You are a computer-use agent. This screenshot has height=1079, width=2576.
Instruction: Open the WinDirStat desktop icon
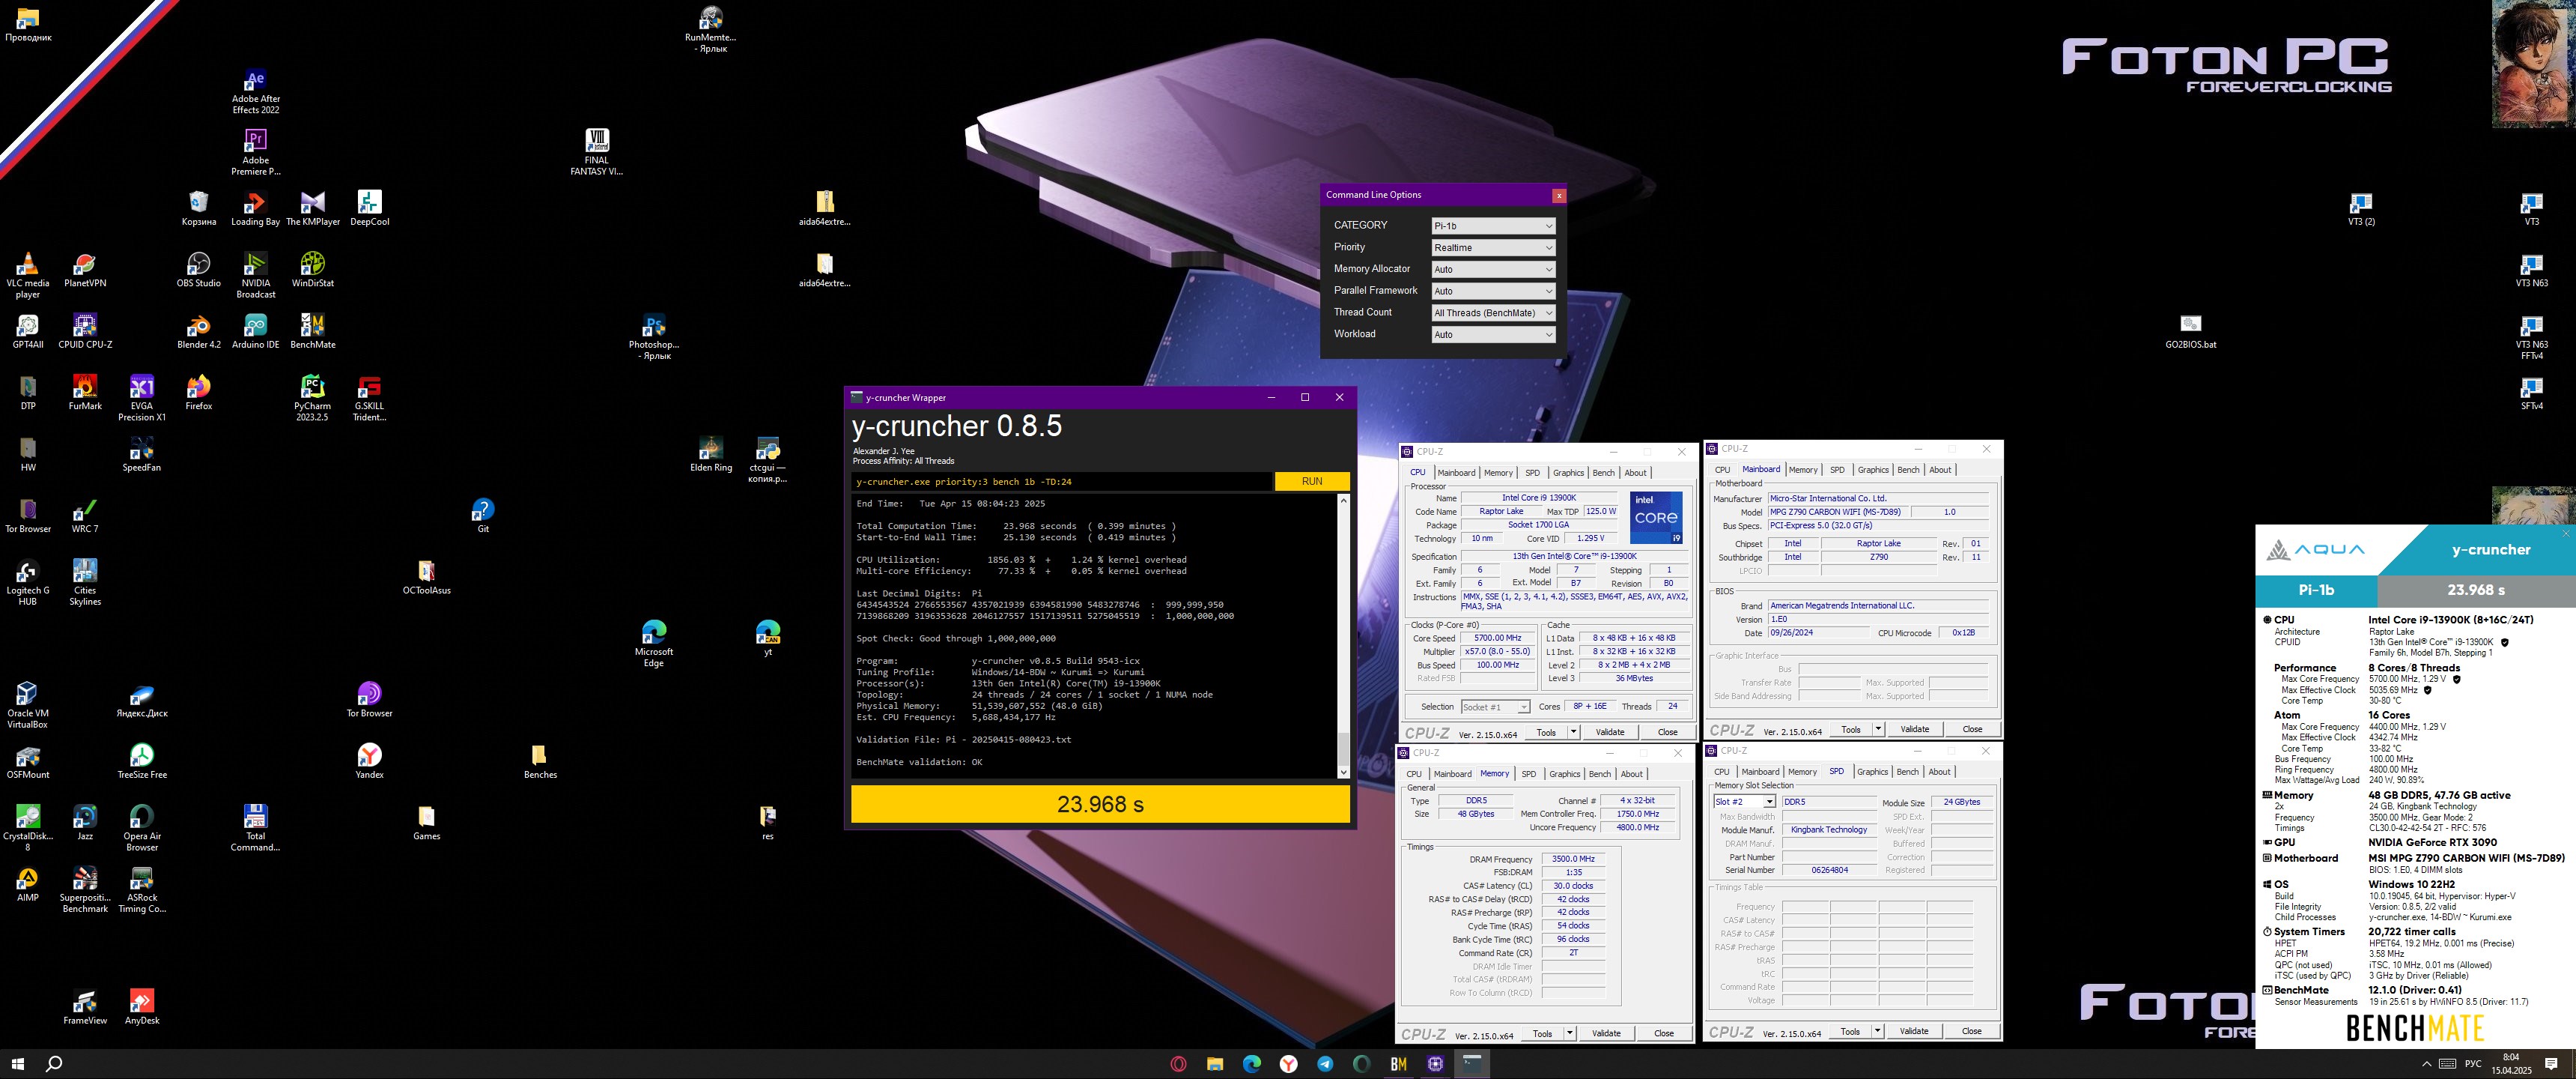[312, 269]
